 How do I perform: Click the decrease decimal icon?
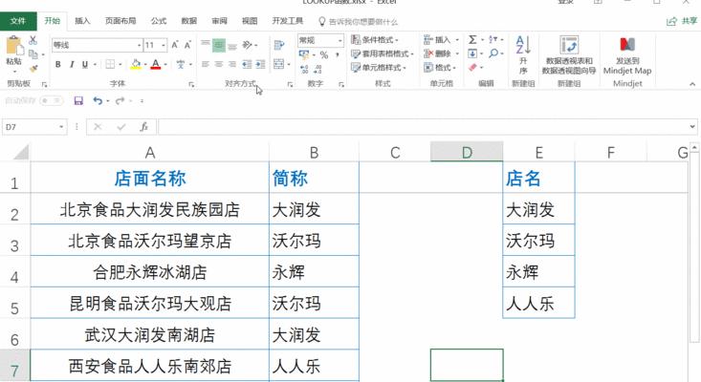point(318,69)
